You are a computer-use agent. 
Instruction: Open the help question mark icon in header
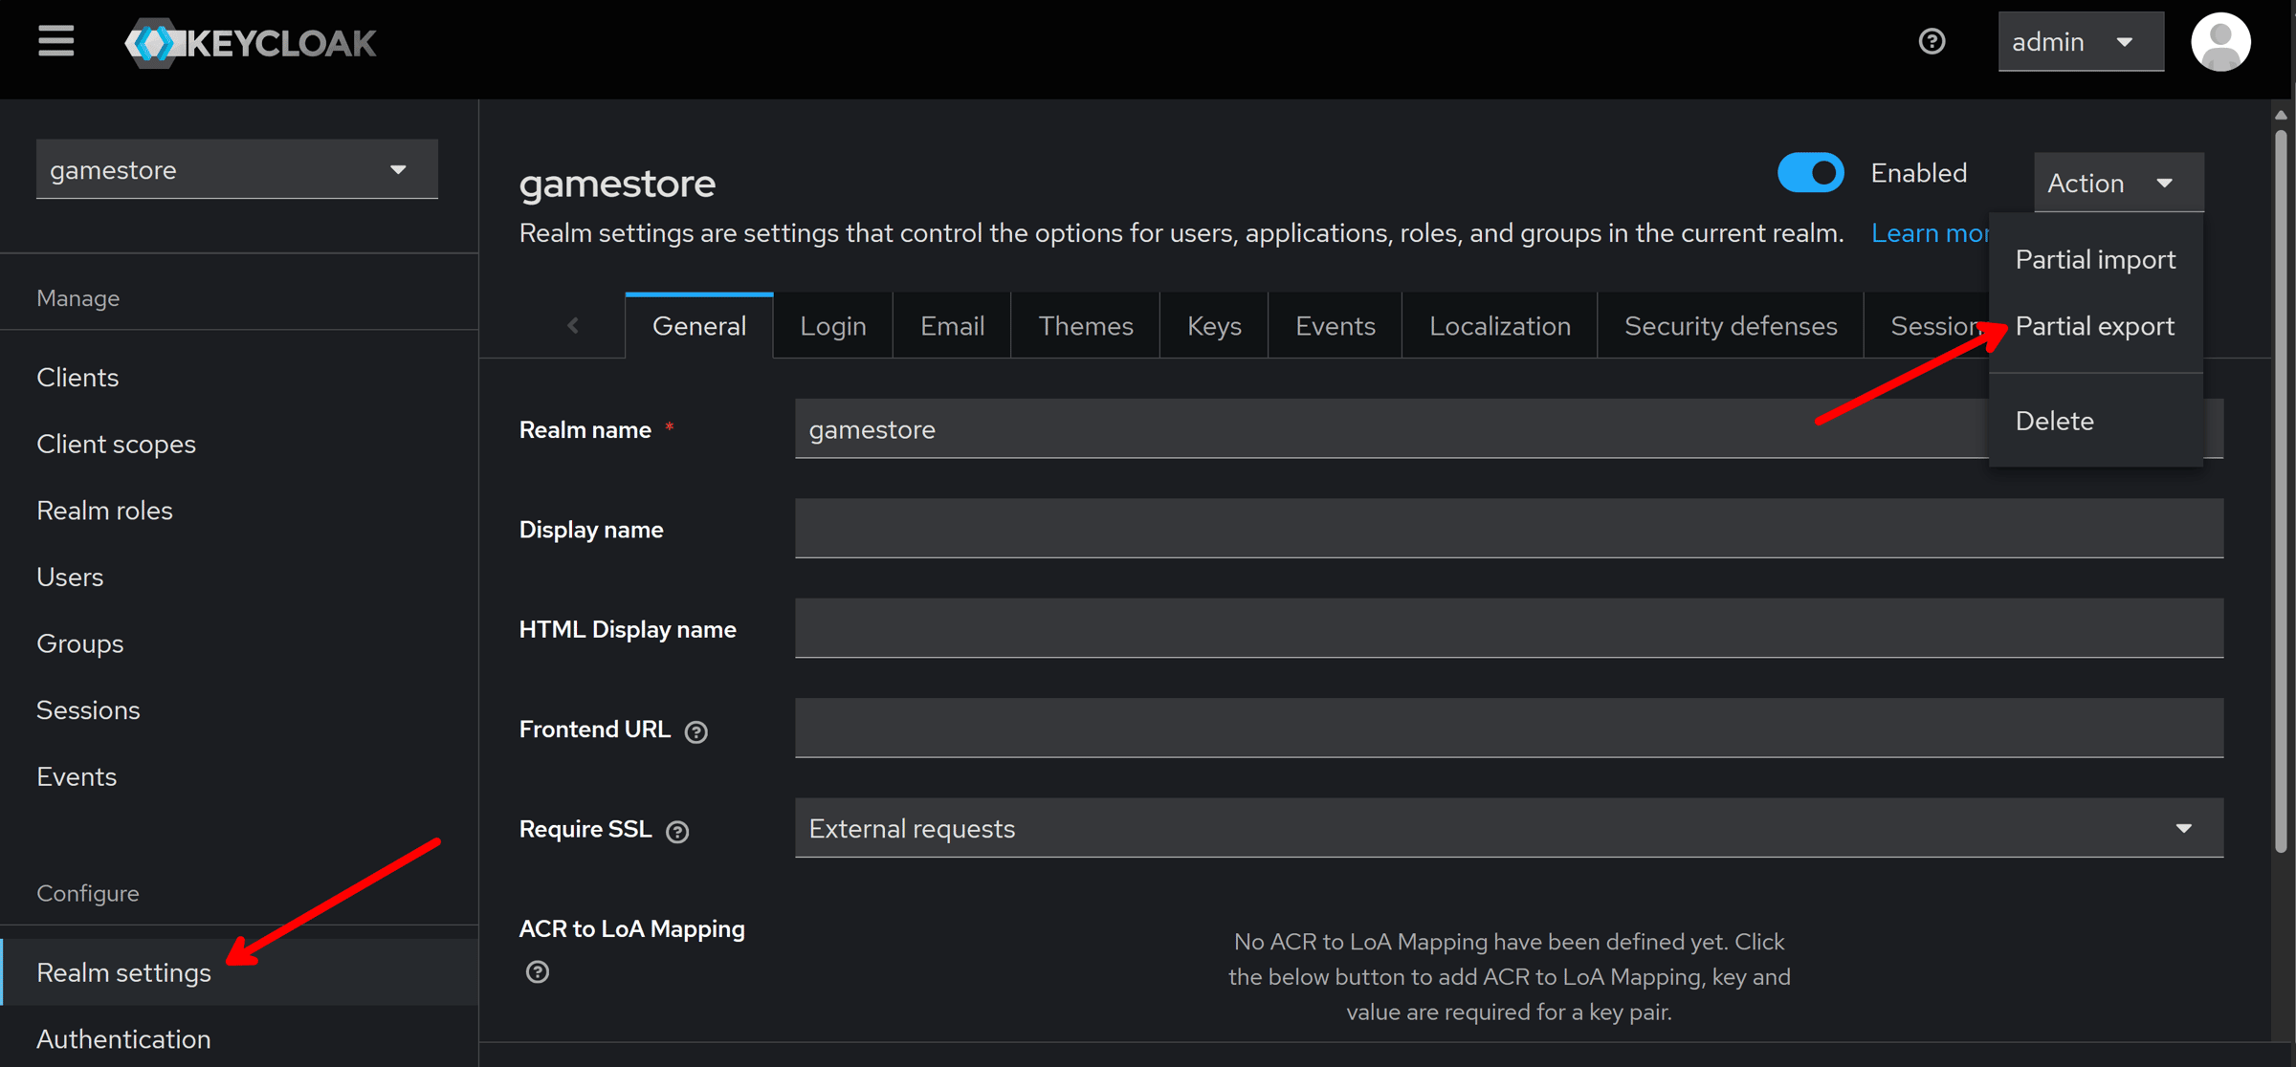pyautogui.click(x=1932, y=42)
